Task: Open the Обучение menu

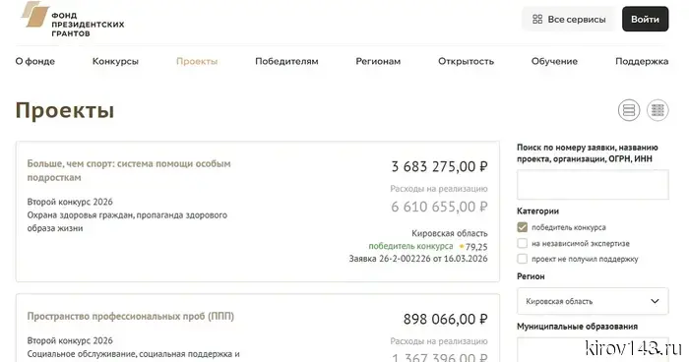Action: (554, 62)
